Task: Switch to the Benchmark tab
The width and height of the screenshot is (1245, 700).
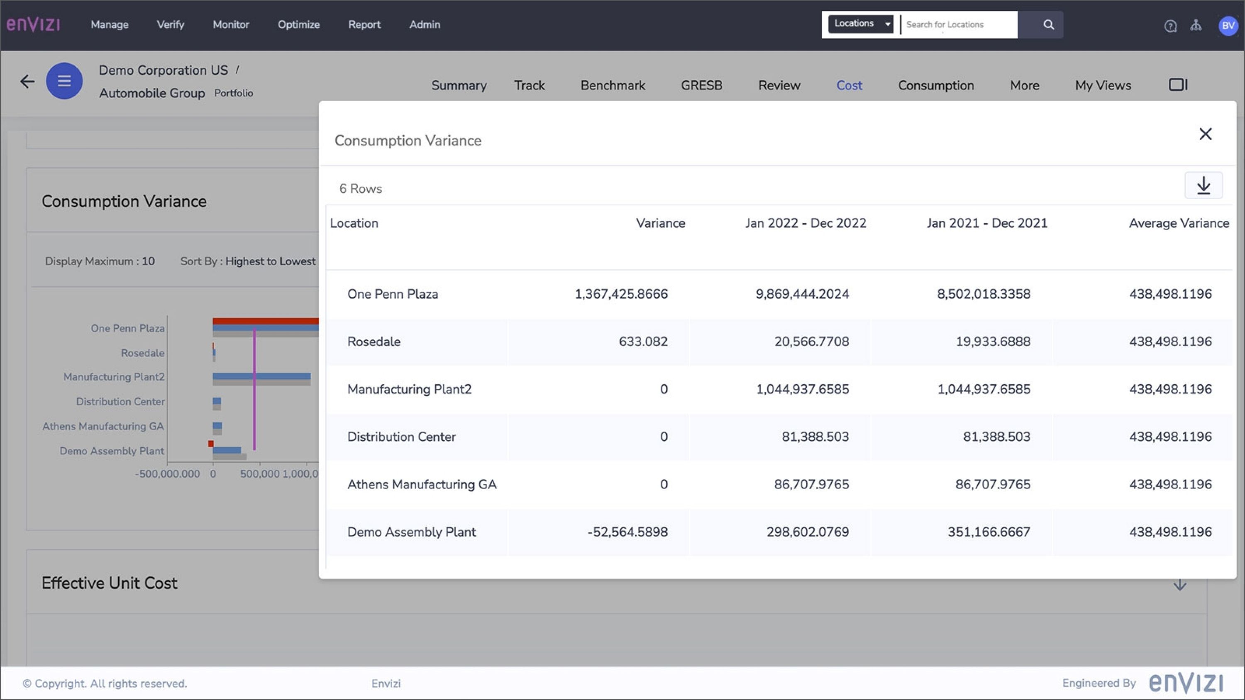Action: tap(613, 85)
